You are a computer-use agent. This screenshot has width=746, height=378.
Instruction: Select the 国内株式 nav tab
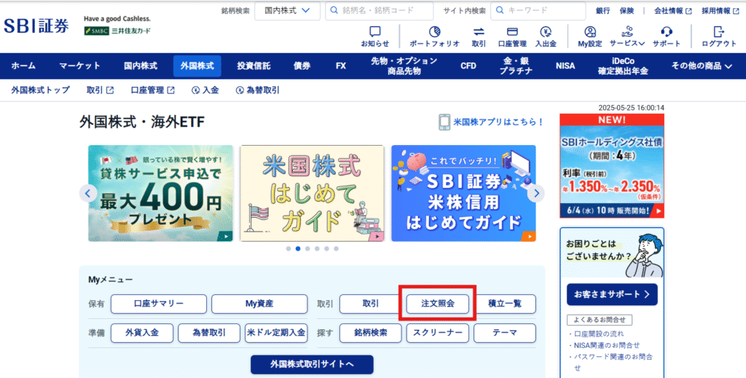tap(141, 66)
